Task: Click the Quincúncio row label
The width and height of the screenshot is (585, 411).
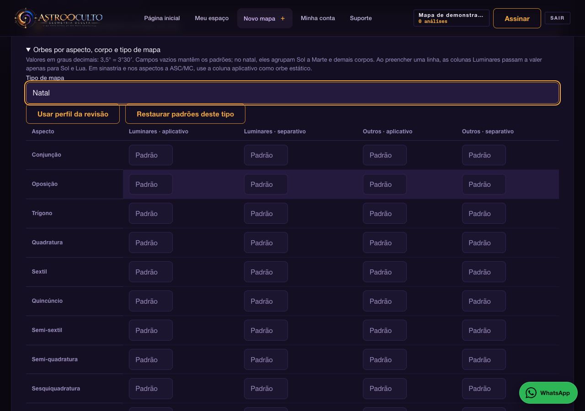Action: point(48,301)
